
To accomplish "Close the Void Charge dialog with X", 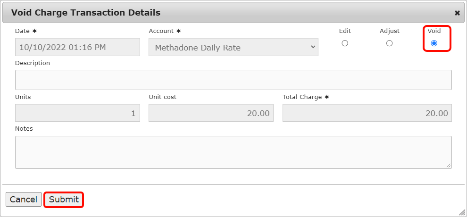I will point(457,13).
